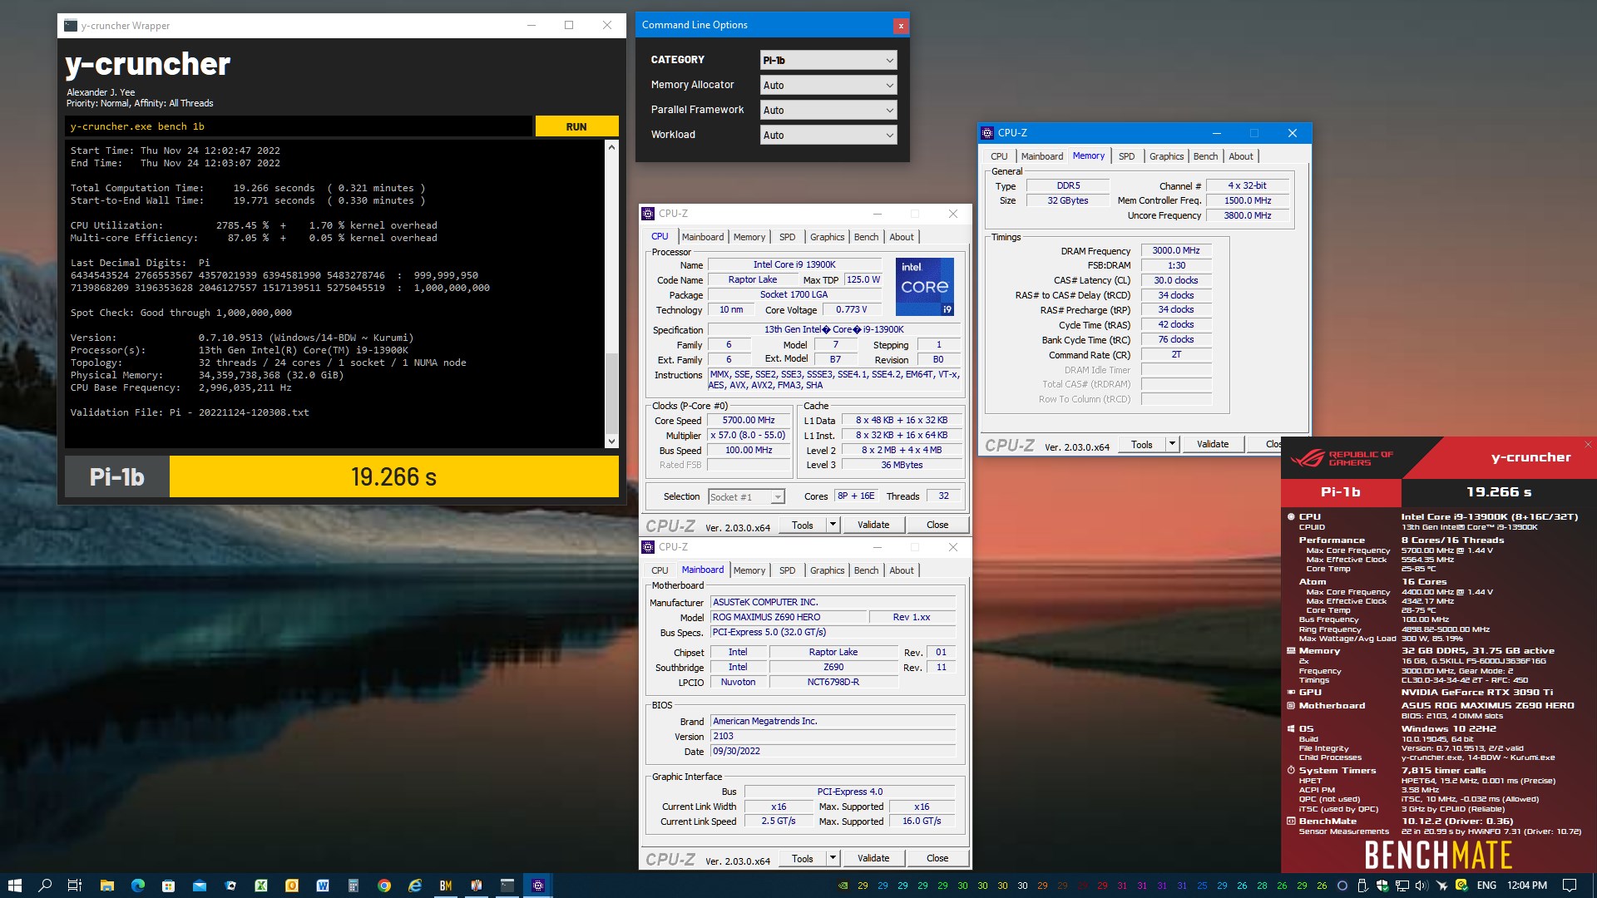
Task: Open the Socket #1 selection dropdown
Action: [x=746, y=496]
